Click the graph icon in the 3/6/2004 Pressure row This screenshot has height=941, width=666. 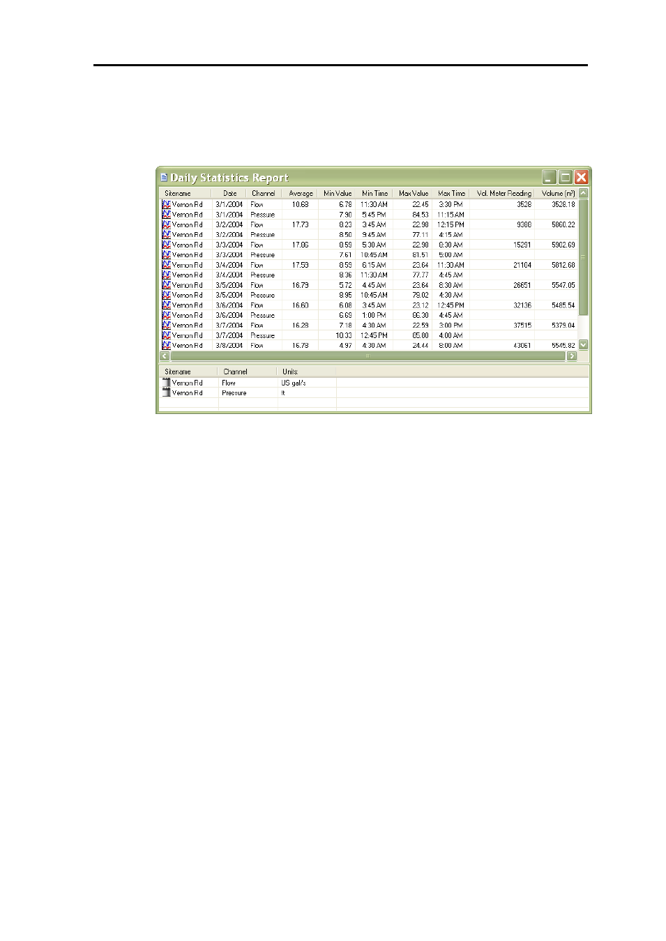[x=166, y=316]
